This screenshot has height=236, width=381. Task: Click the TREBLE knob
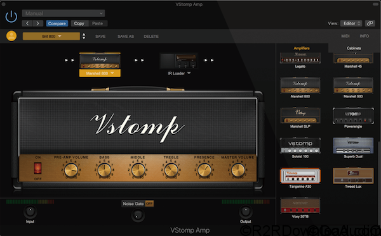[x=171, y=170]
